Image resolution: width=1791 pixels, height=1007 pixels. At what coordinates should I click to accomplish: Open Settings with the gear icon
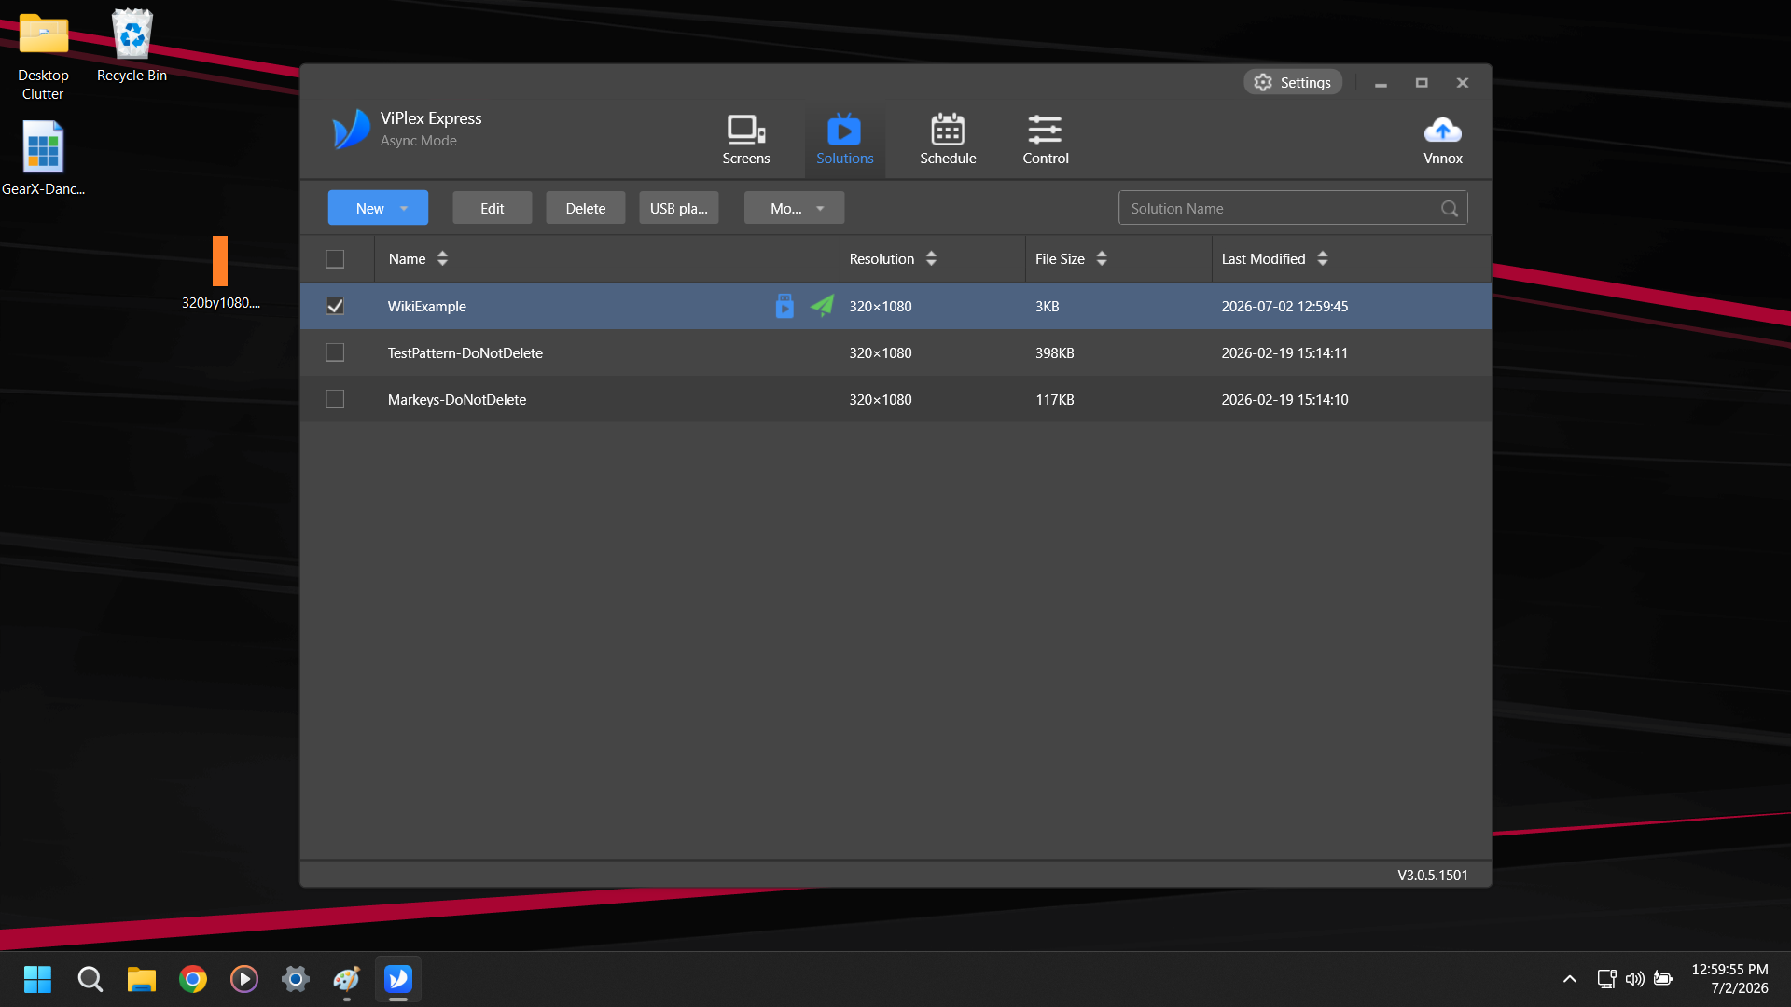click(1293, 82)
